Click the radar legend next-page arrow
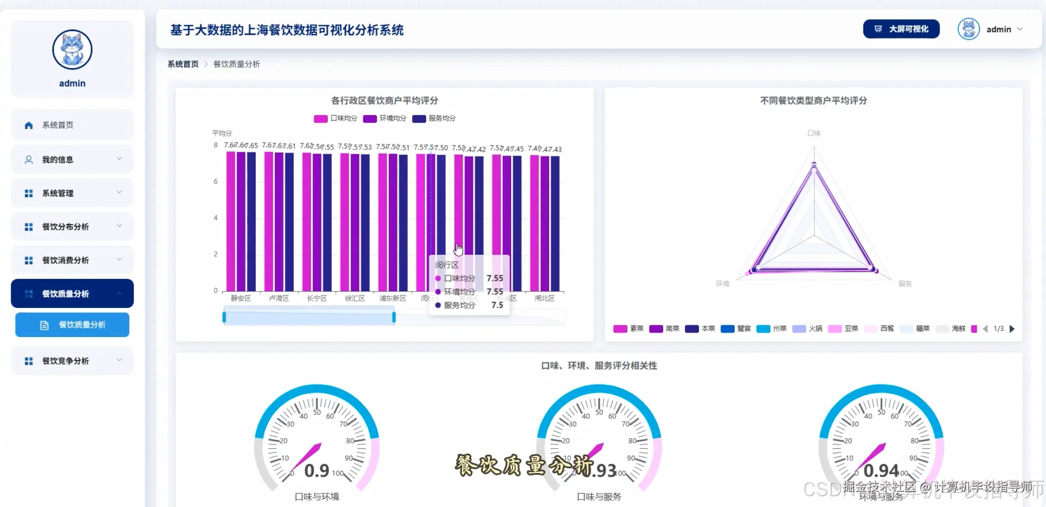1046x507 pixels. pyautogui.click(x=1012, y=329)
